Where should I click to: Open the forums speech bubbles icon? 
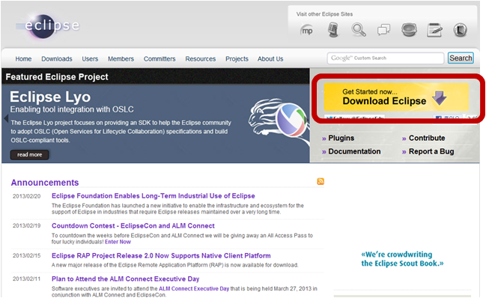[383, 30]
